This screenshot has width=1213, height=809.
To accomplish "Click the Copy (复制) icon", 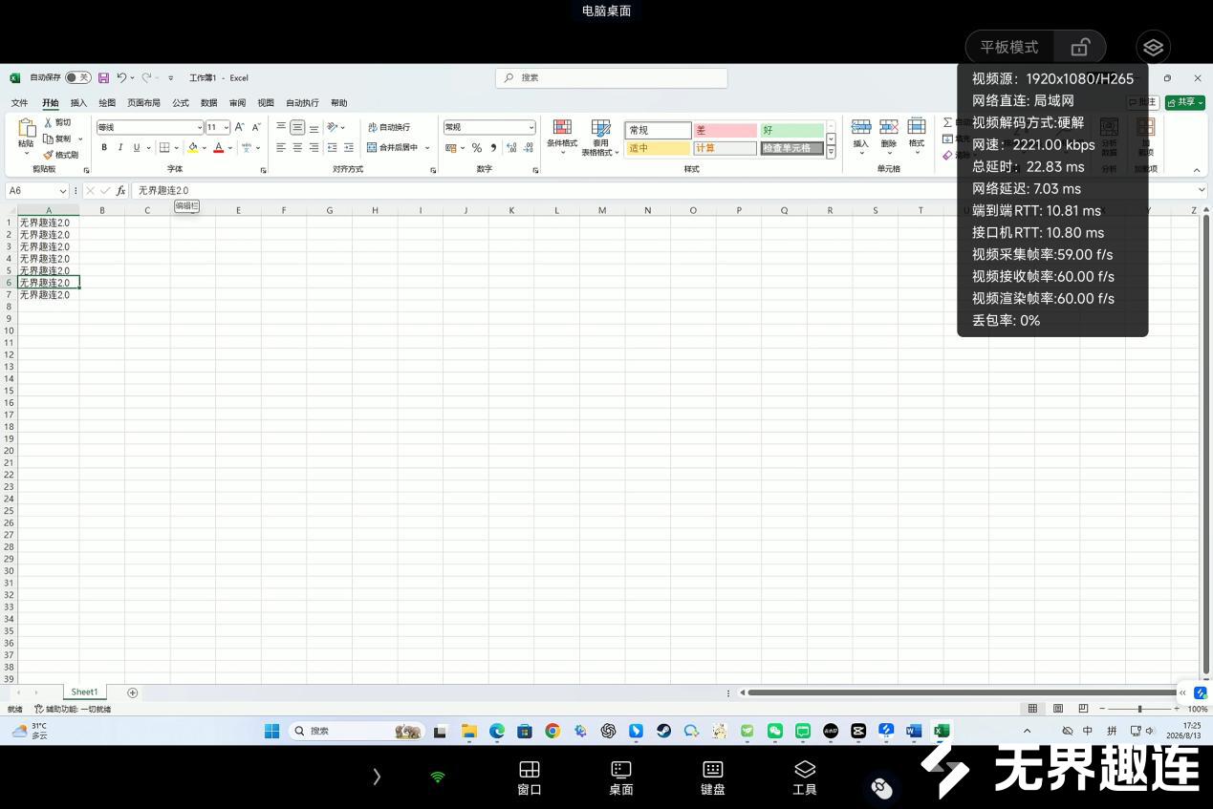I will (x=48, y=138).
